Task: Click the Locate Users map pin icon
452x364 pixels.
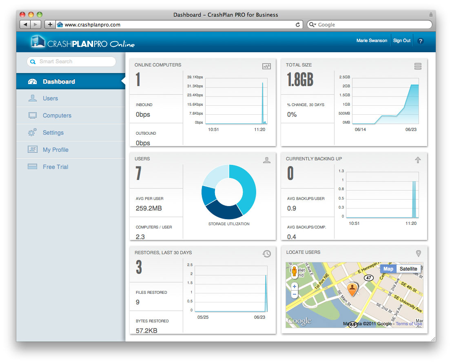Action: [418, 253]
